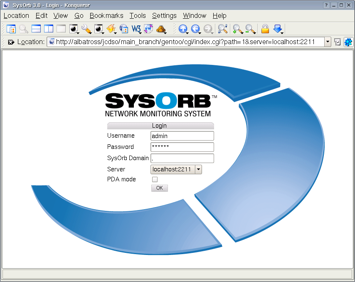
Task: Clear the location bar using black arrow icon
Action: [11, 42]
